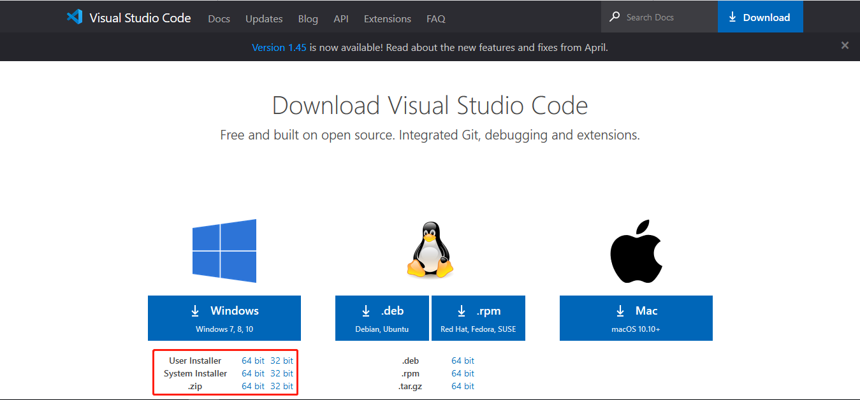Open the Extensions navigation item

pos(388,18)
